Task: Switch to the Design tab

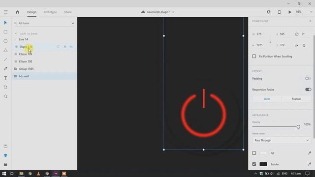Action: tap(31, 12)
